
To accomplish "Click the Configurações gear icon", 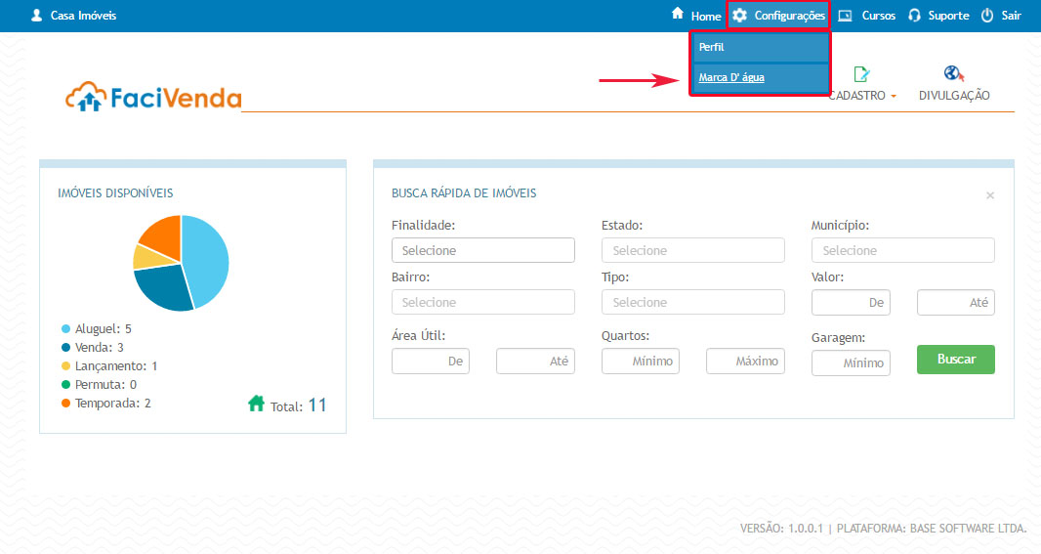I will [740, 16].
